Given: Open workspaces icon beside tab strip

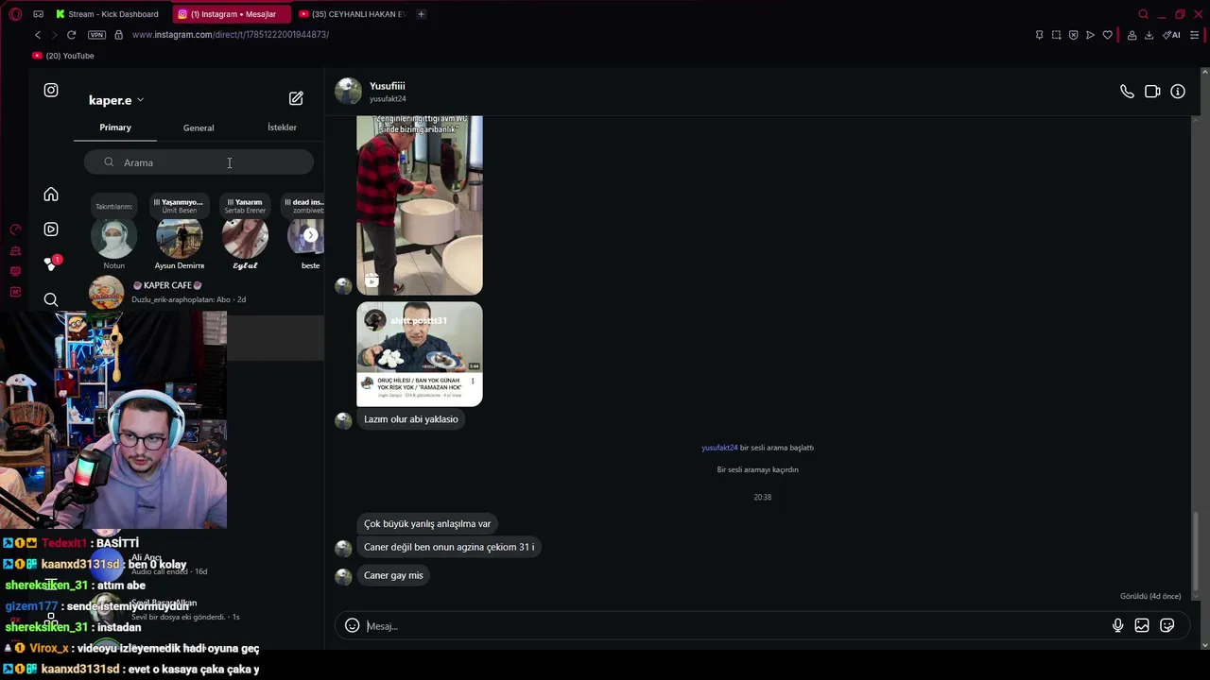Looking at the screenshot, I should [x=38, y=14].
